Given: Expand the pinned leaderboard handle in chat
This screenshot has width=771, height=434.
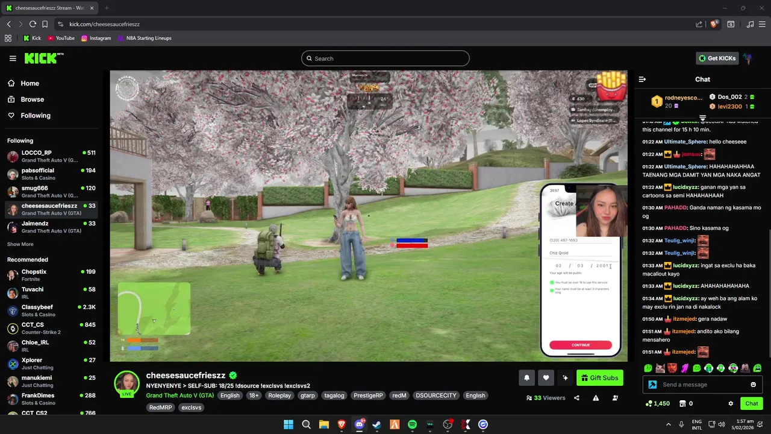Looking at the screenshot, I should (702, 118).
